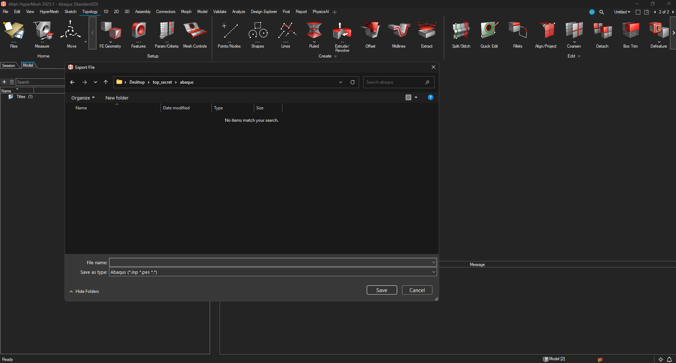Navigate to Desktop in breadcrumb path

(137, 82)
